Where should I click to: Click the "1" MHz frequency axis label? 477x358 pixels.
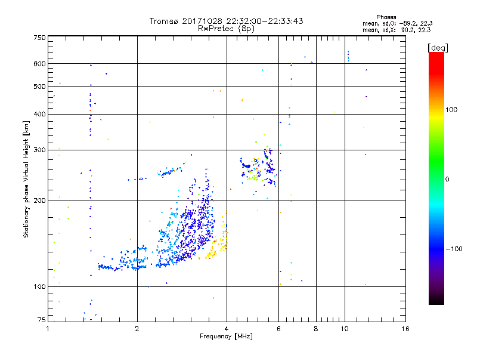tap(48, 329)
